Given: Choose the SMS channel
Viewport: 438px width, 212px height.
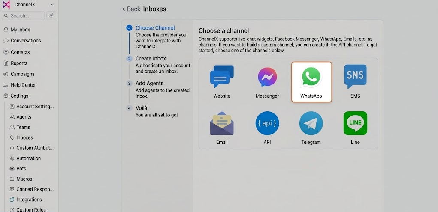Looking at the screenshot, I should click(355, 82).
